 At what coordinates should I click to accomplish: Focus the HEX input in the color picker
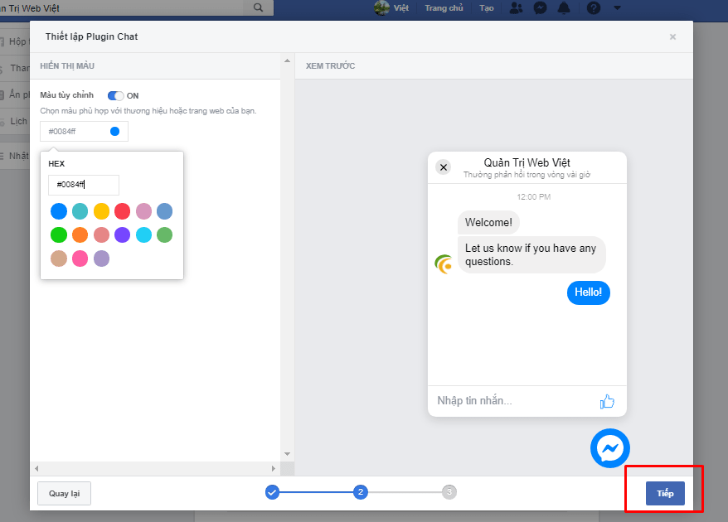tap(84, 185)
